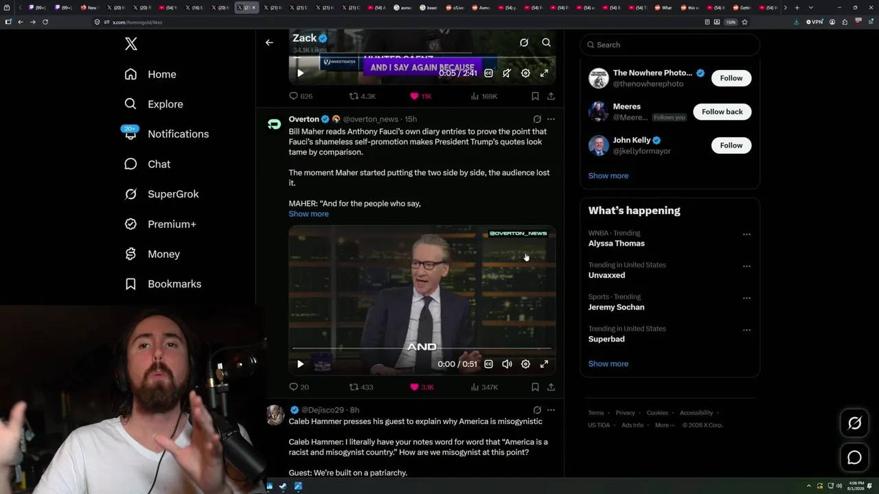Open settings gear on the Bill Maher video
This screenshot has width=879, height=494.
coord(525,364)
